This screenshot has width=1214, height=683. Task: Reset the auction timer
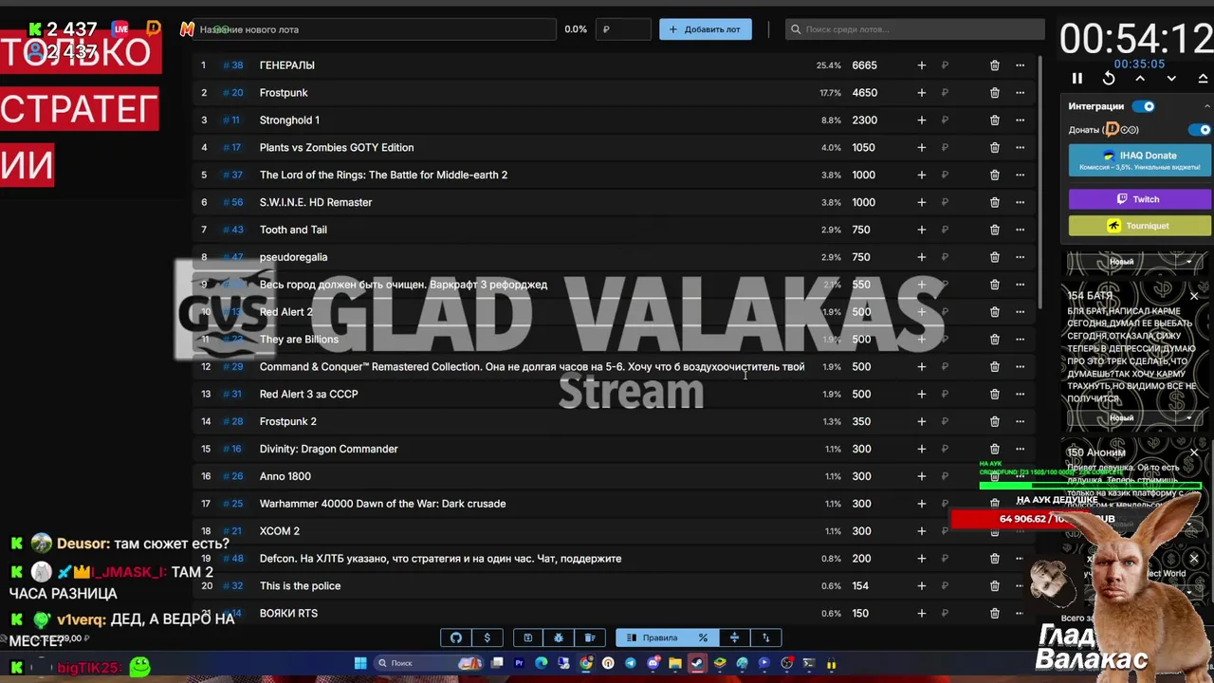coord(1109,79)
